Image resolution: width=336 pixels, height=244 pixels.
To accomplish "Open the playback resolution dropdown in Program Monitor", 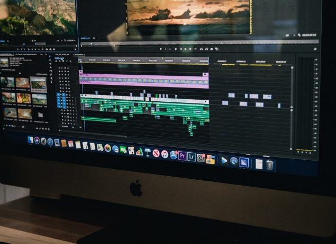I will click(x=289, y=36).
